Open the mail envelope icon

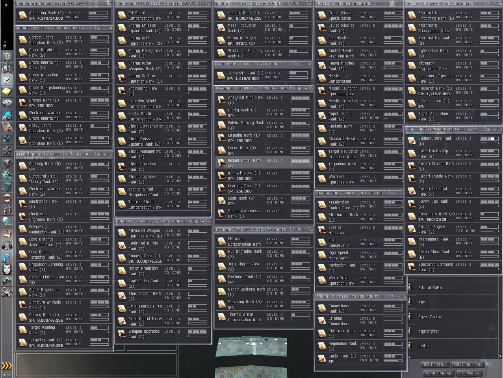click(7, 80)
